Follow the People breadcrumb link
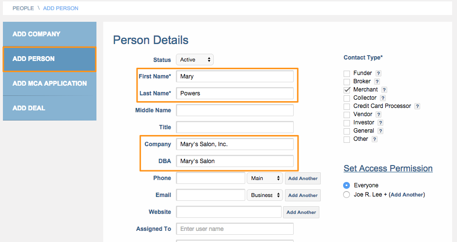Image resolution: width=457 pixels, height=242 pixels. click(23, 8)
